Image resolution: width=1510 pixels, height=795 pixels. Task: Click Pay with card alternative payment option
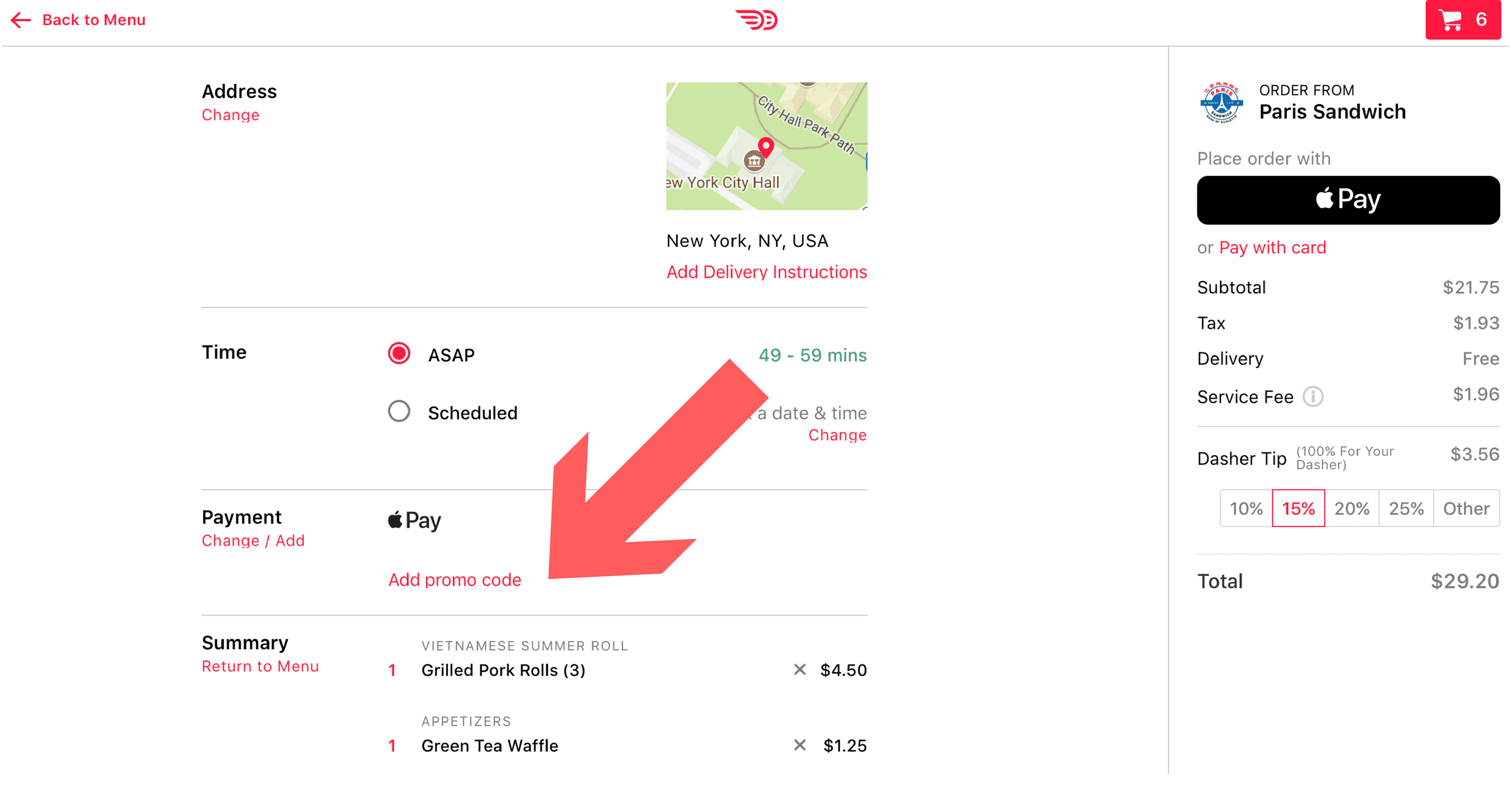pyautogui.click(x=1274, y=246)
